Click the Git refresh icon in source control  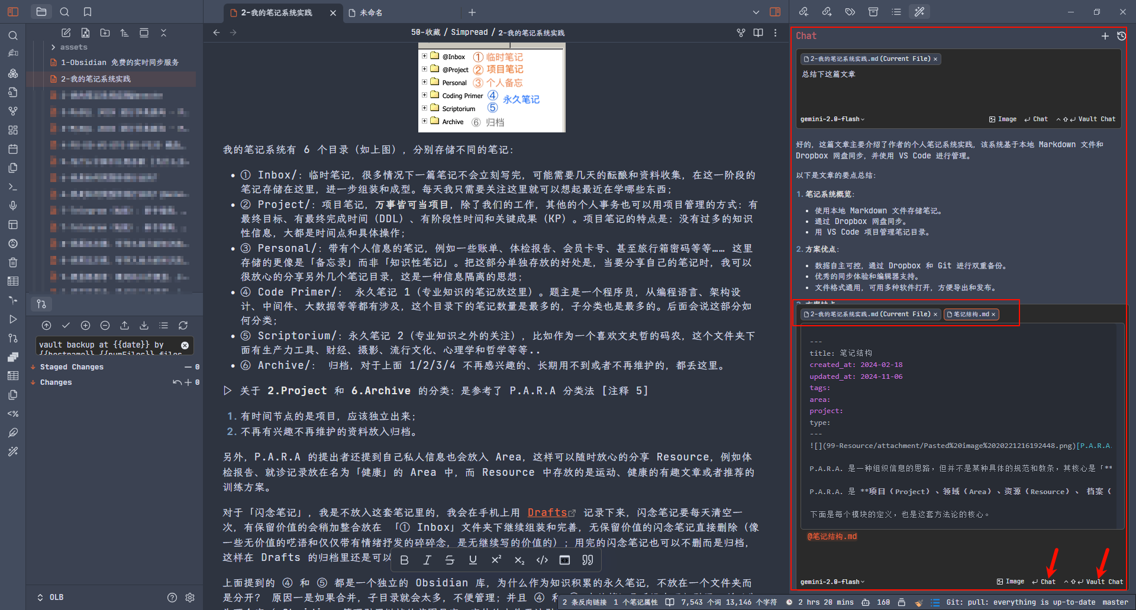coord(183,326)
